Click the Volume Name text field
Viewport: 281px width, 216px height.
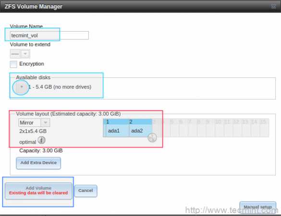[49, 36]
